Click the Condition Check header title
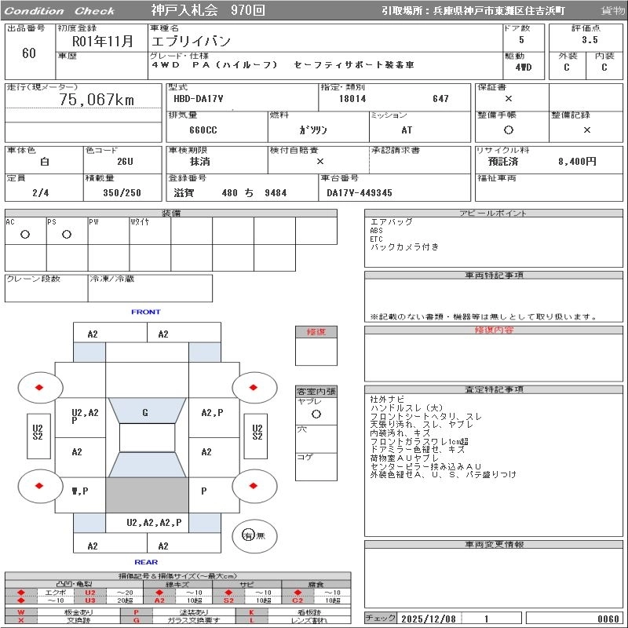 (x=60, y=11)
